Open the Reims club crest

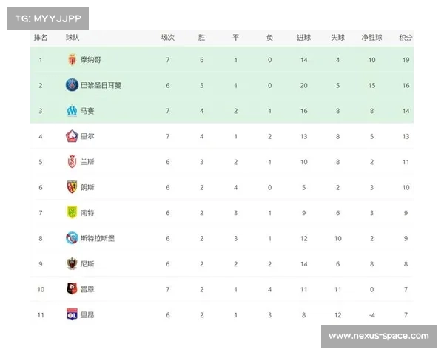(x=73, y=161)
